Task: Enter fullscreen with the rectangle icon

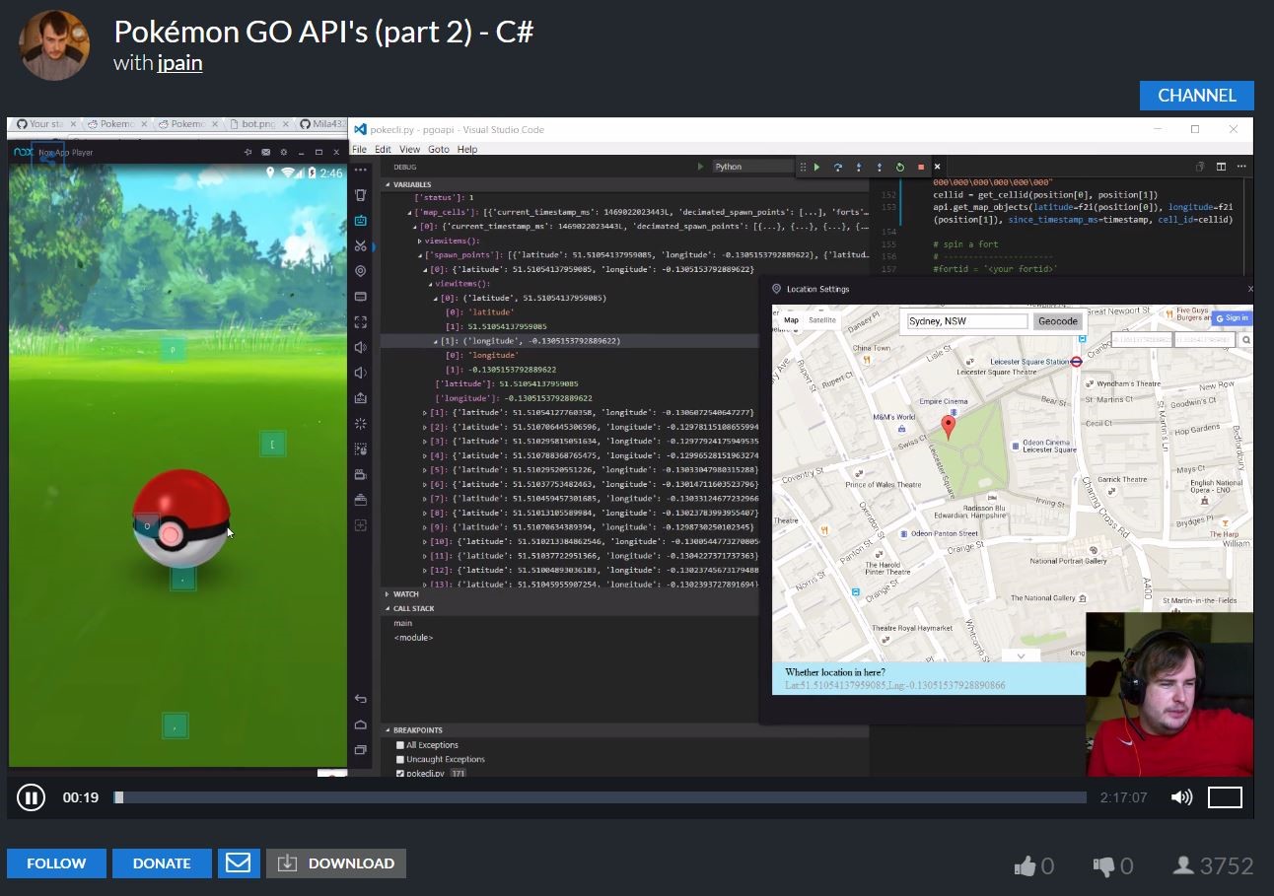Action: point(1225,797)
